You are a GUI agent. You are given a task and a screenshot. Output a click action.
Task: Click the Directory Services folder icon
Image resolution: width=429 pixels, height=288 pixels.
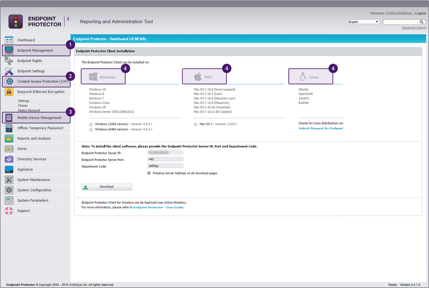(x=9, y=159)
